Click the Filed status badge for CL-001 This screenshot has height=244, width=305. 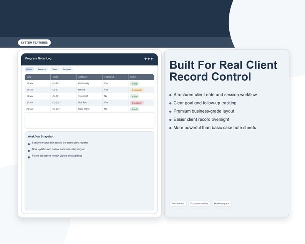coord(134,84)
